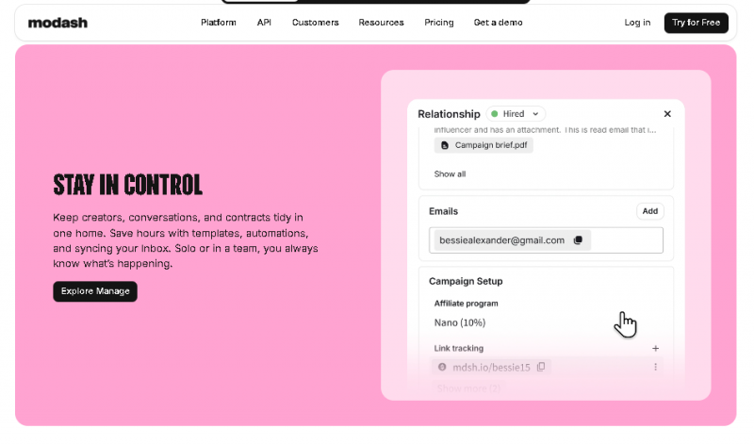This screenshot has height=445, width=754.
Task: Click the plus icon beside Link tracking
Action: 655,349
